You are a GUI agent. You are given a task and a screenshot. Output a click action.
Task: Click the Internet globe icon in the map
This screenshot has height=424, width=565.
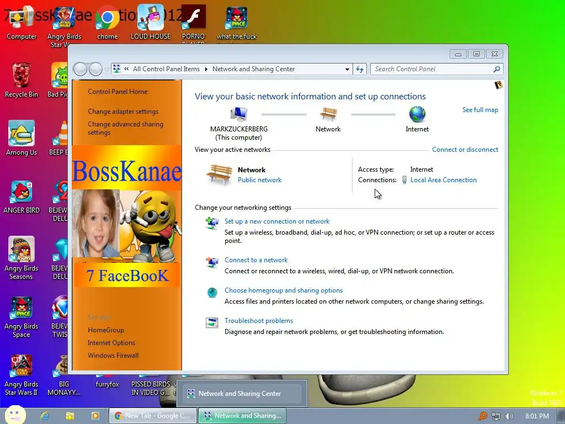click(417, 114)
